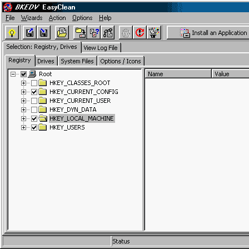Expand the HKEY_LOCAL_MACHINE branch
Screen dimensions: 249x249
click(23, 118)
